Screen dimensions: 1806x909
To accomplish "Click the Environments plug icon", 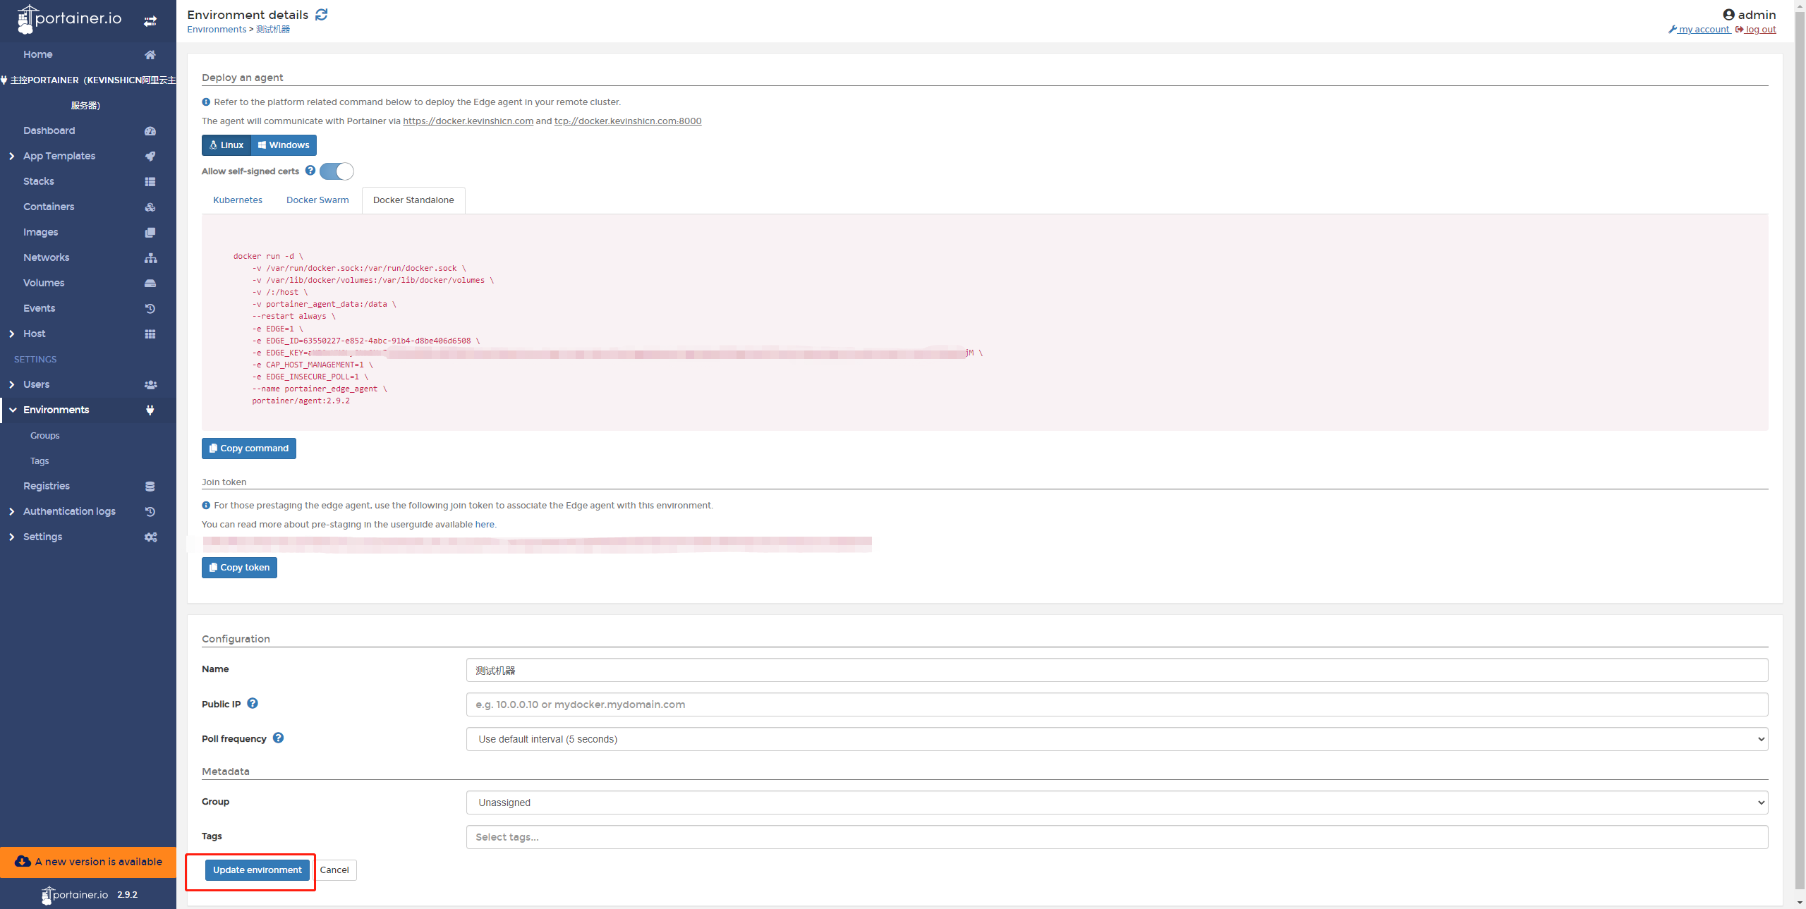I will coord(150,410).
